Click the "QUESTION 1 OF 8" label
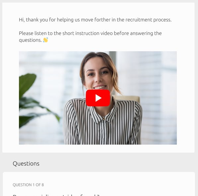 (x=28, y=185)
